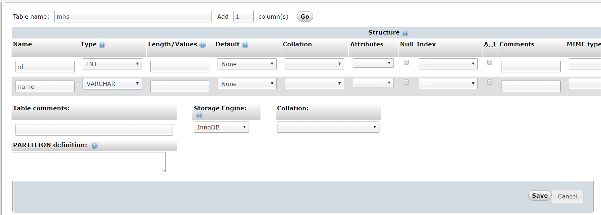Click the PARTITION definition text area
This screenshot has width=601, height=215.
coord(89,162)
